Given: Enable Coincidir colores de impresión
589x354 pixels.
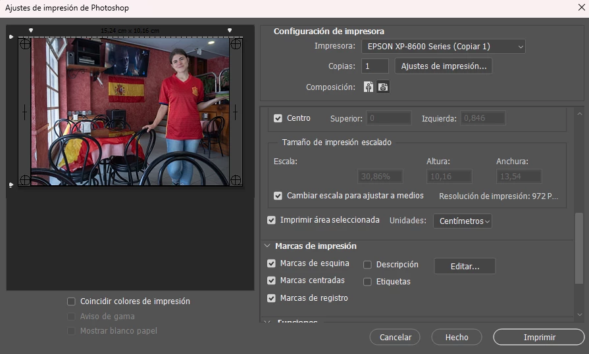Looking at the screenshot, I should (71, 301).
